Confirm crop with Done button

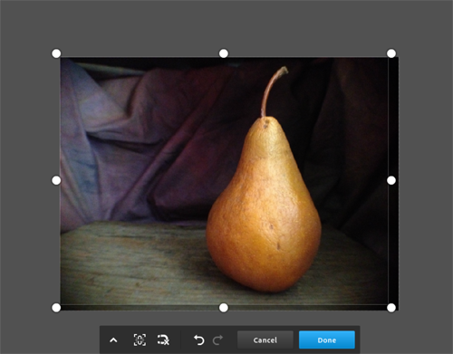click(x=327, y=340)
